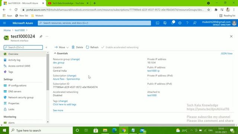This screenshot has height=134, width=238.
Task: Open File Explorer from the taskbar
Action: [x=105, y=130]
